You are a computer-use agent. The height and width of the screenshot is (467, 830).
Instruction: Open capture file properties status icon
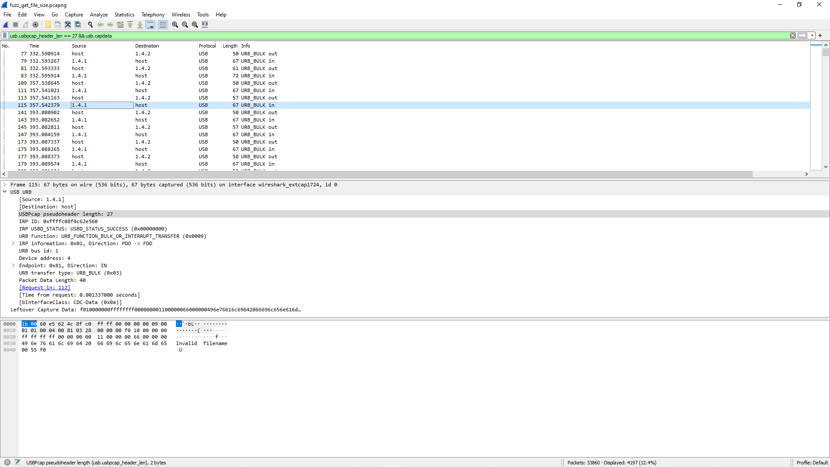[x=17, y=462]
